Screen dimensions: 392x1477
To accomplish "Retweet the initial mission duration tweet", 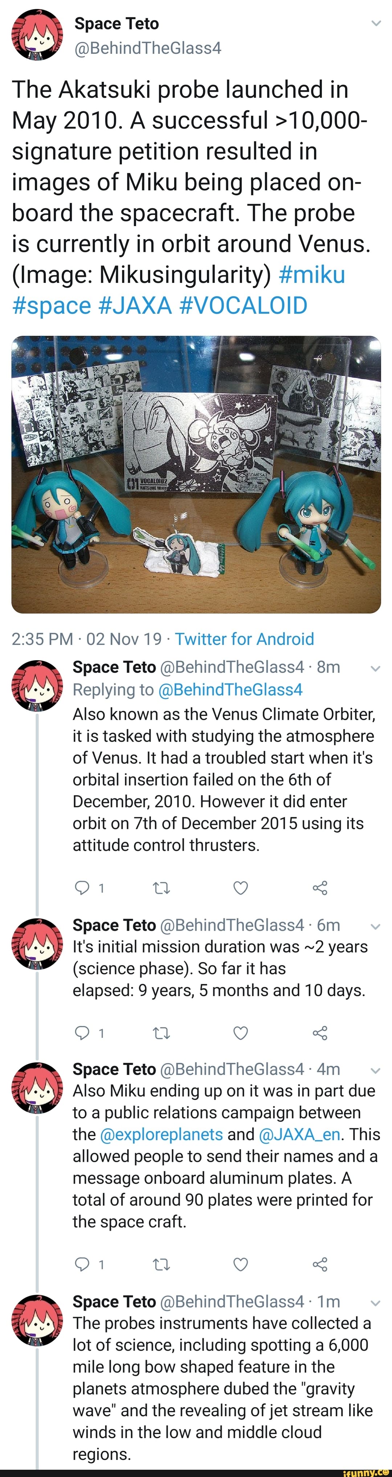I will pyautogui.click(x=162, y=1033).
